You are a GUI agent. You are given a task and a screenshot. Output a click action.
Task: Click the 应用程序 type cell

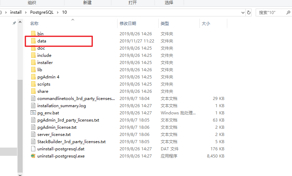(x=169, y=156)
